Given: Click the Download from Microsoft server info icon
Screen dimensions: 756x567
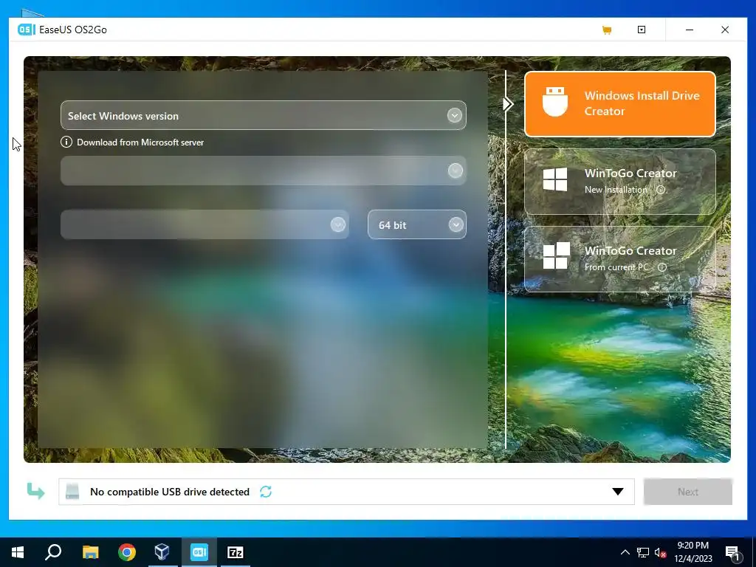Looking at the screenshot, I should [x=66, y=142].
